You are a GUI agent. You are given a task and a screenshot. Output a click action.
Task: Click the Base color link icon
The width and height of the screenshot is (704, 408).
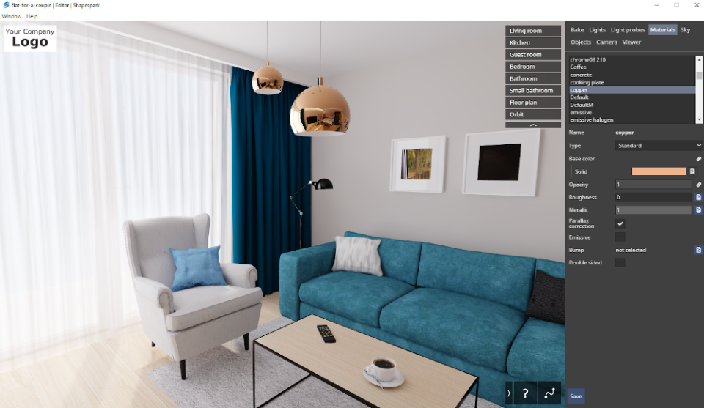tap(698, 159)
